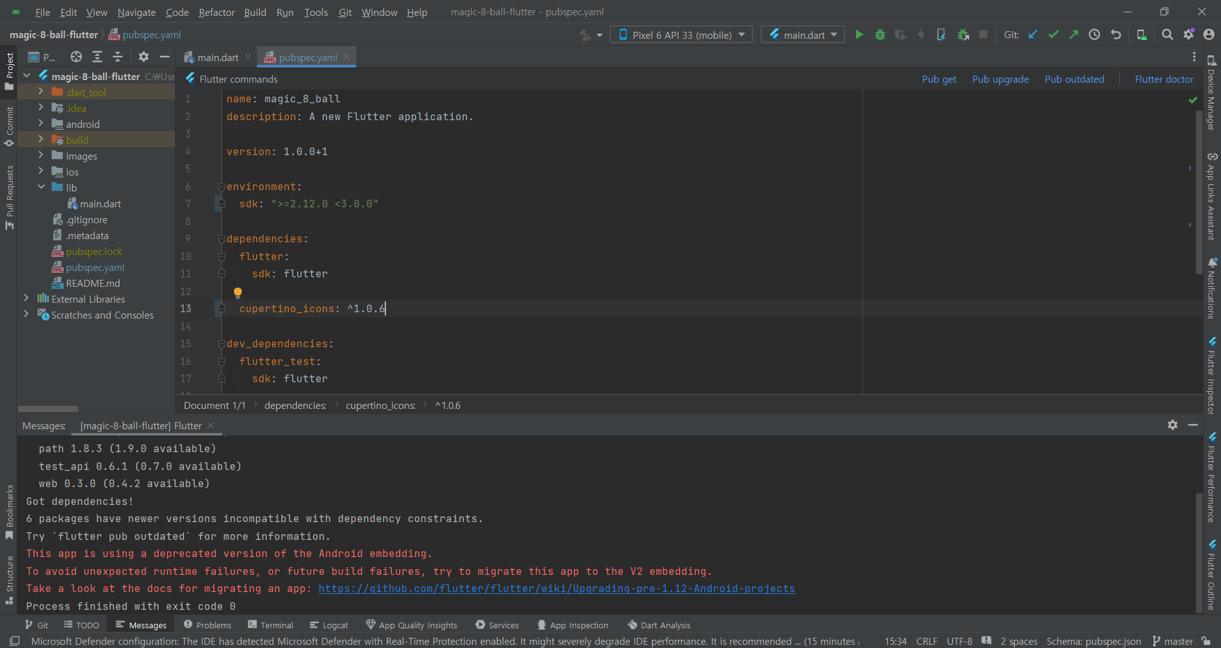Open Project panel options gear
The height and width of the screenshot is (648, 1221).
[x=144, y=57]
